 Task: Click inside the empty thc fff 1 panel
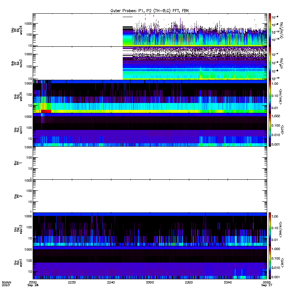[x=150, y=163]
